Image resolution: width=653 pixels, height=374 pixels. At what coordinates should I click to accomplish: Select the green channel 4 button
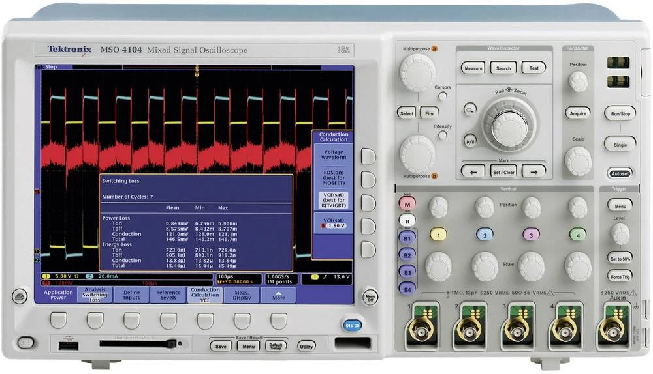point(578,235)
